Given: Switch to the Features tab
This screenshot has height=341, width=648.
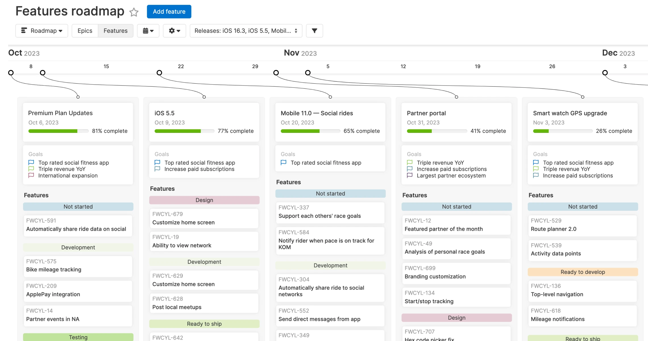Looking at the screenshot, I should tap(115, 31).
